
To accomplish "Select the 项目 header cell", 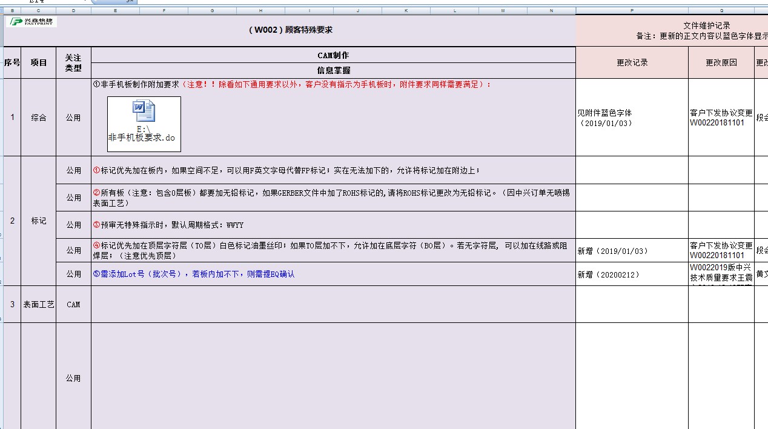I will pyautogui.click(x=39, y=62).
